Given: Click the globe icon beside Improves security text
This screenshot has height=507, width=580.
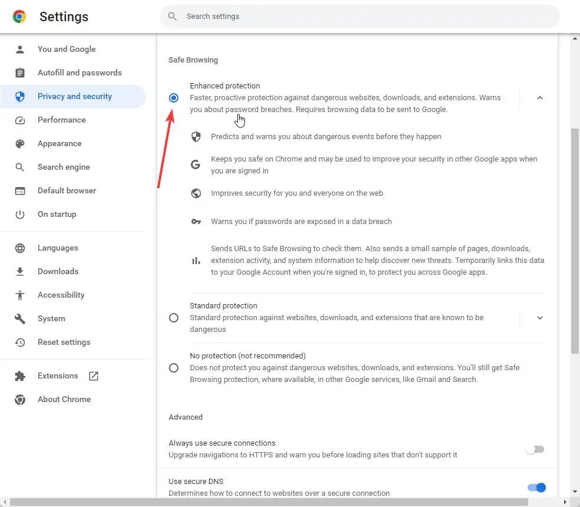Looking at the screenshot, I should [196, 193].
